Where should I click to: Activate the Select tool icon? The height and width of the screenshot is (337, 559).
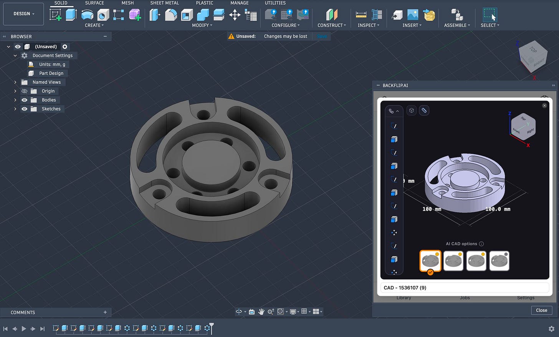point(490,15)
